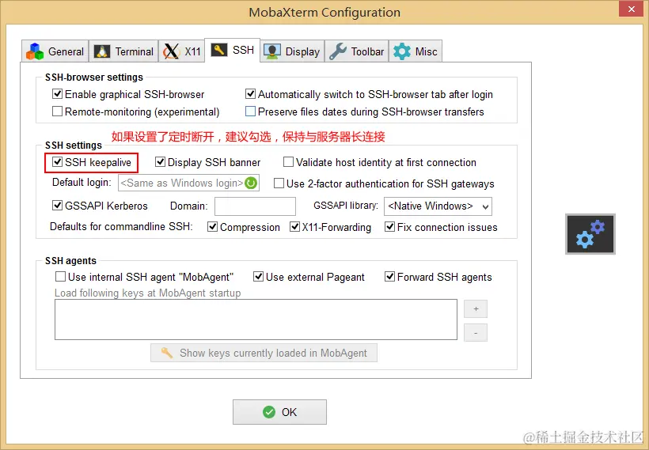
Task: Click the General tab colored cubes icon
Action: (x=35, y=51)
